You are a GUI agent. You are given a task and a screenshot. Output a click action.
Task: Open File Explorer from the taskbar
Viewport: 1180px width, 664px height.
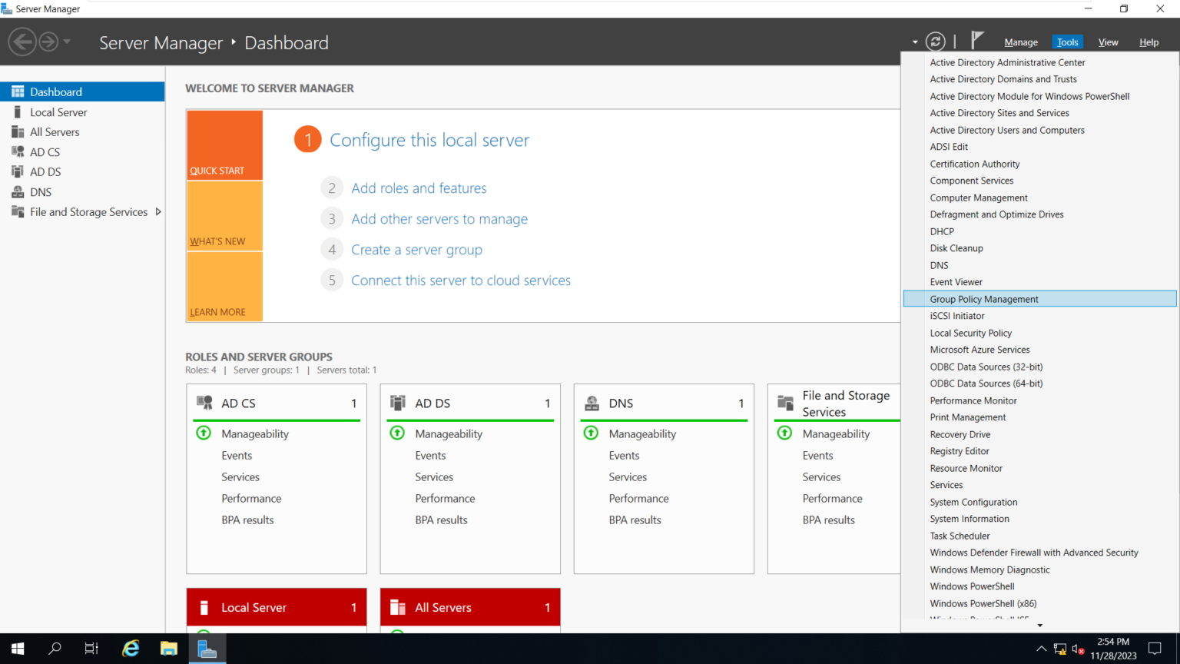[168, 648]
